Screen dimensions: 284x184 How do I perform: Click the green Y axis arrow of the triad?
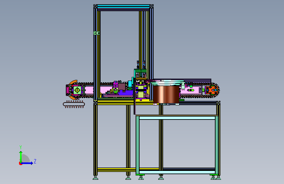click(x=21, y=156)
